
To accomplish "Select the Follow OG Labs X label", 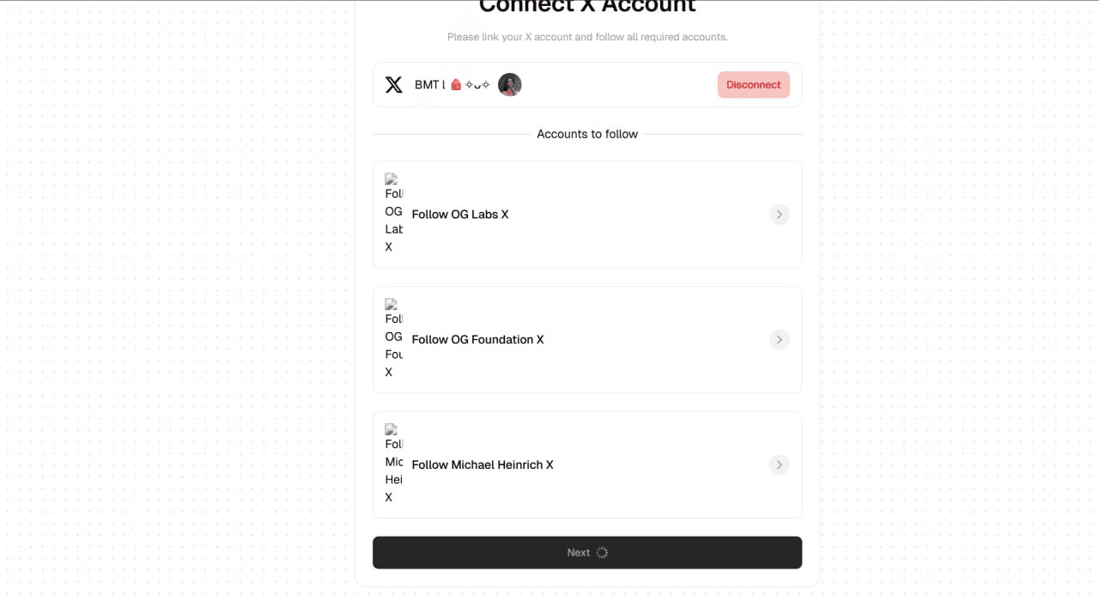I will pos(460,215).
